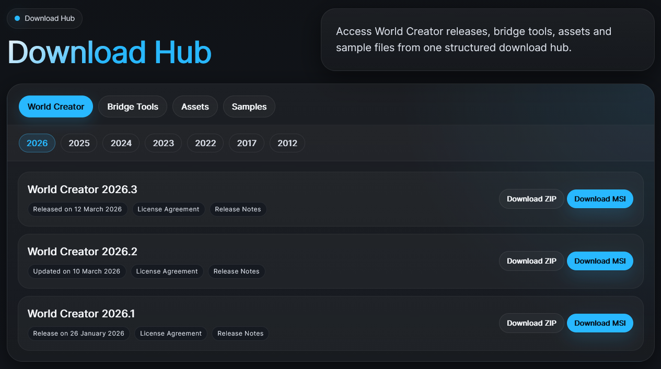Image resolution: width=661 pixels, height=369 pixels.
Task: View Release Notes for World Creator 2026.1
Action: pos(240,334)
